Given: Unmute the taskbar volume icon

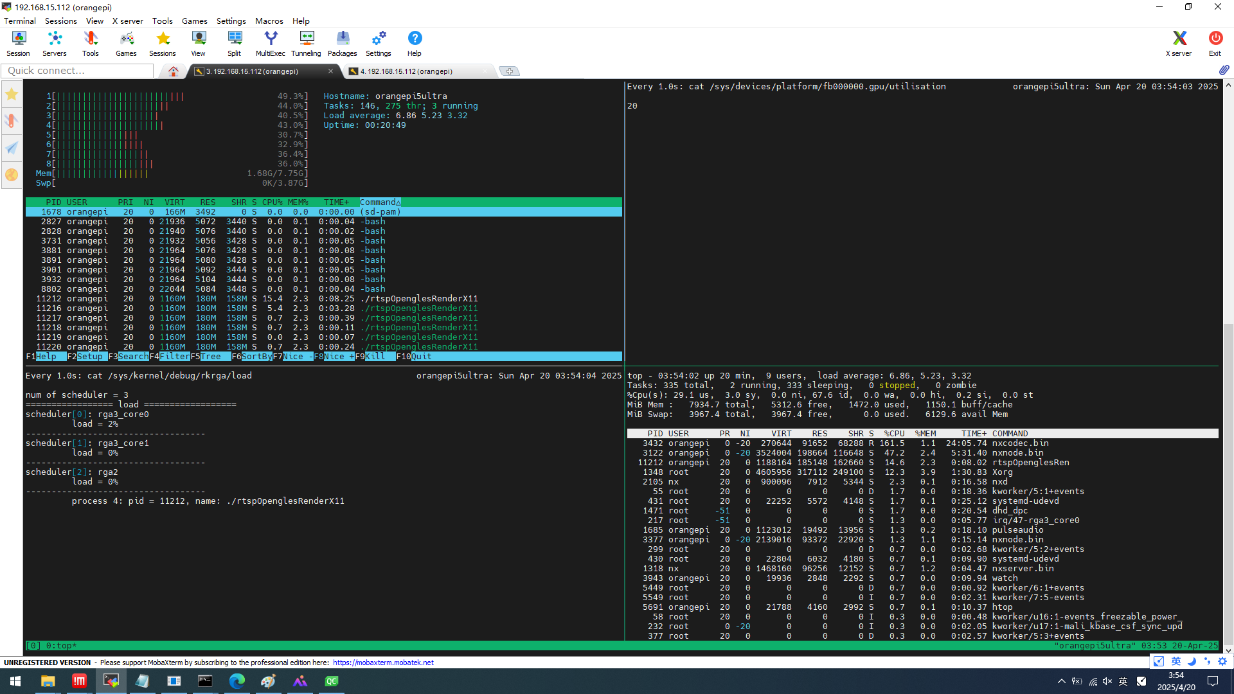Looking at the screenshot, I should [x=1107, y=681].
